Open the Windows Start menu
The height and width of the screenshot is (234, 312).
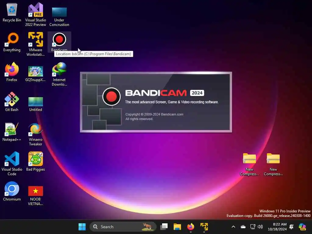[82, 227]
